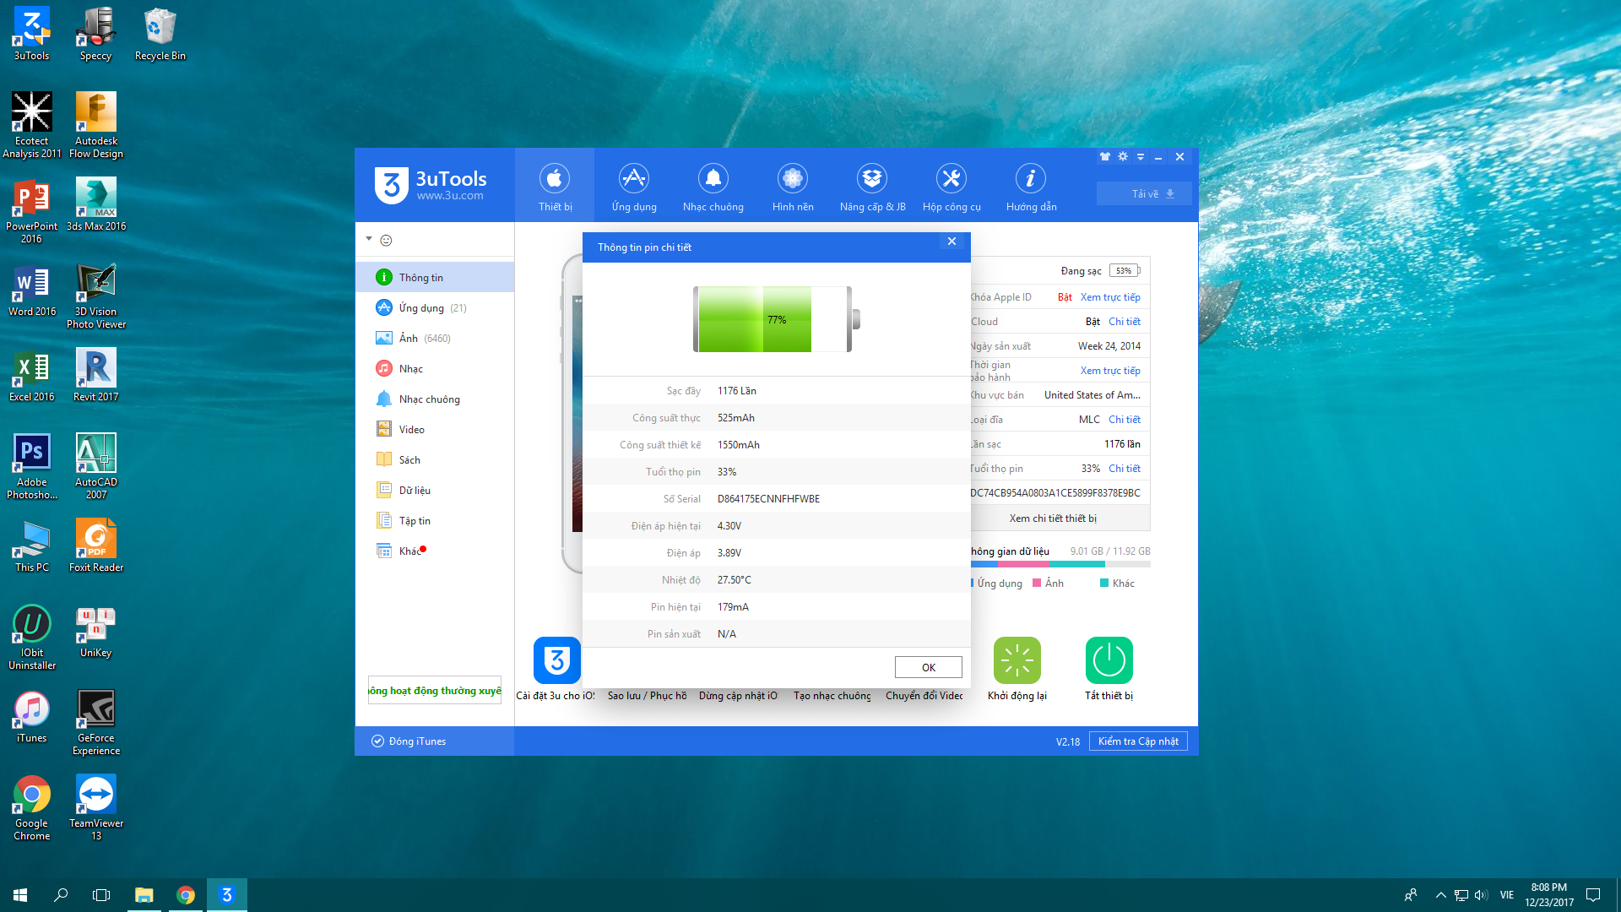The image size is (1621, 912).
Task: Open Hình nền wallpaper toolbar icon
Action: [792, 179]
